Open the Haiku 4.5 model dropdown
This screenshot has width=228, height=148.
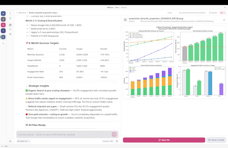click(24, 141)
